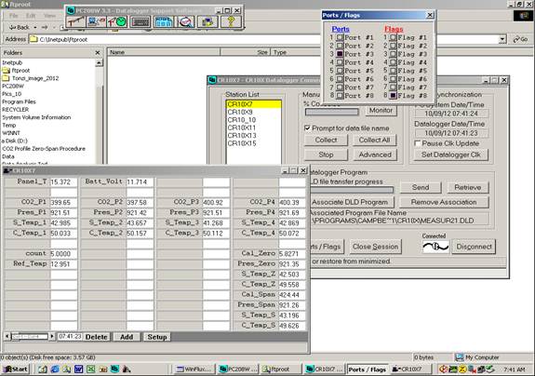Launch Internet Explorer from quick launch
The height and width of the screenshot is (376, 535).
coord(54,369)
